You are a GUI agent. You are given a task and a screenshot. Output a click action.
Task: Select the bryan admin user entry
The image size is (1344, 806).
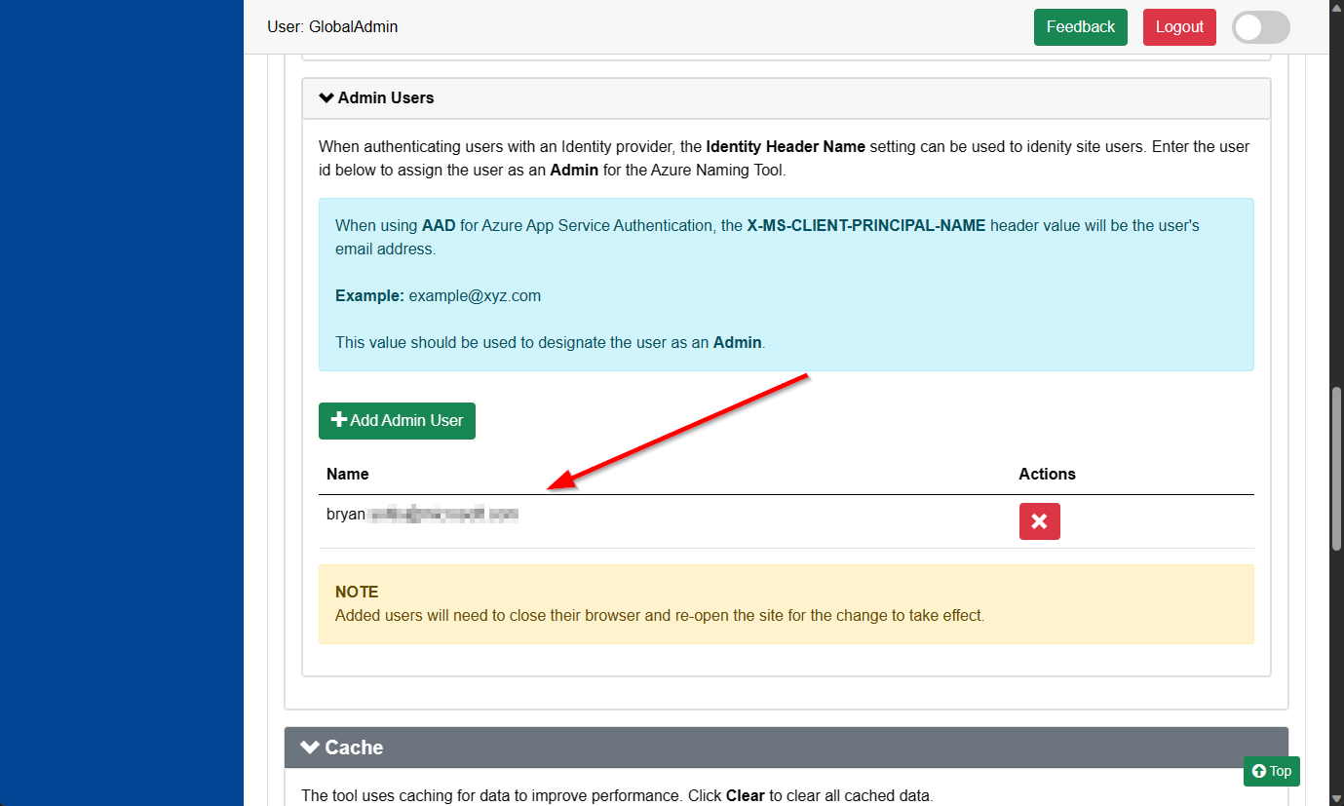pos(422,515)
